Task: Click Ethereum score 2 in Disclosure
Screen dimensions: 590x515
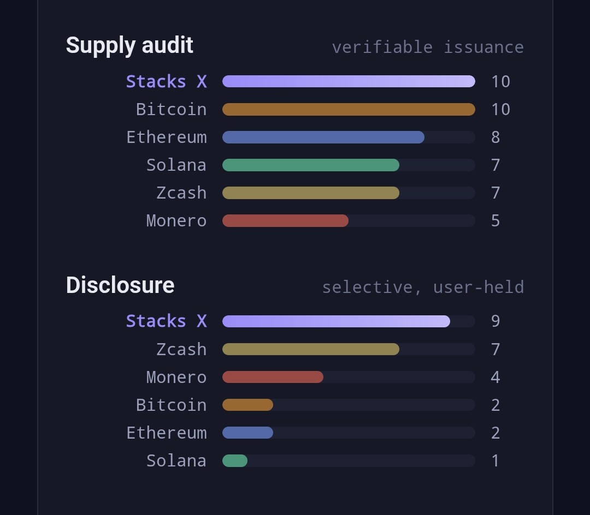Action: tap(495, 433)
